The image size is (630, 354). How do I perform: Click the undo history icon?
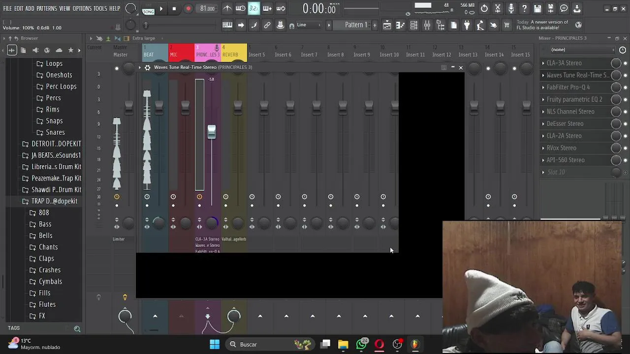pos(484,8)
